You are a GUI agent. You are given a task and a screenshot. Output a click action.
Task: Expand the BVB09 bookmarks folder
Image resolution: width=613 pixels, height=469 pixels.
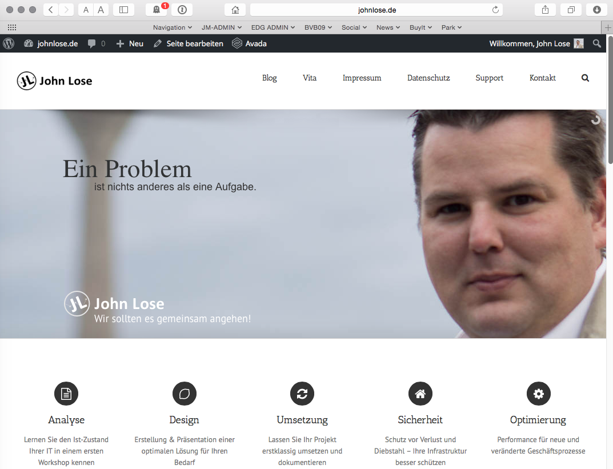coord(318,27)
